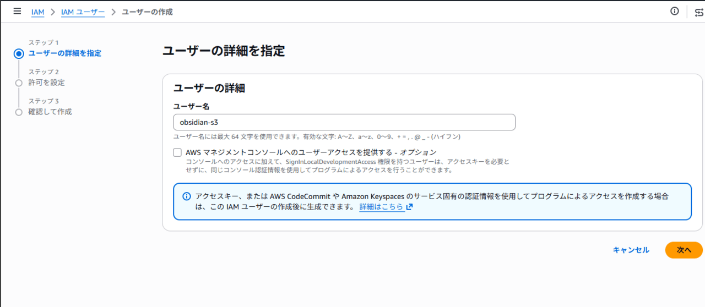Select step 3 確認して作成 indicator
Screen dimensions: 705x307
pyautogui.click(x=19, y=112)
